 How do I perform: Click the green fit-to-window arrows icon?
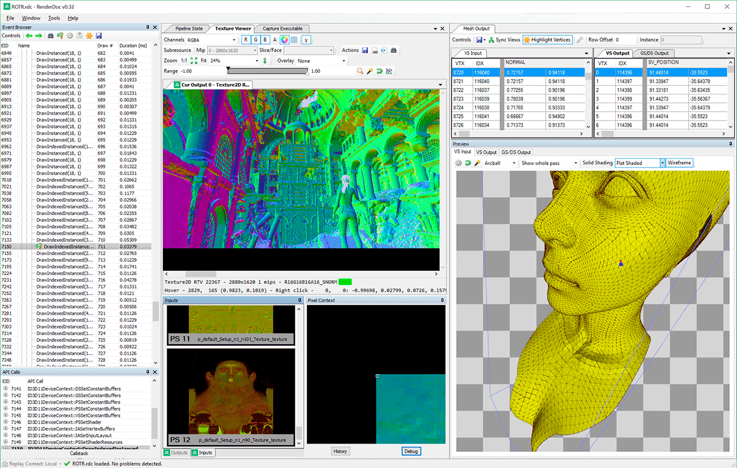[194, 61]
